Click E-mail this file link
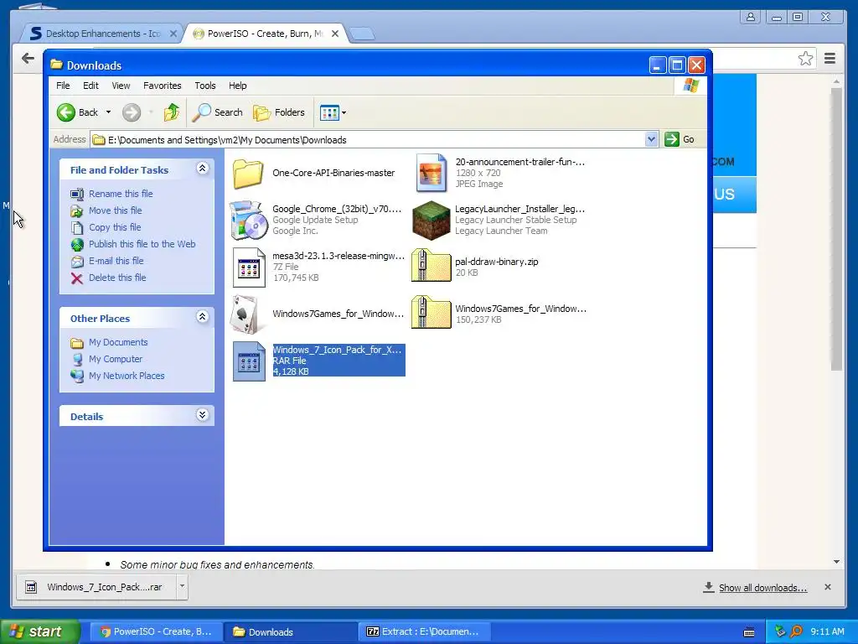The height and width of the screenshot is (644, 858). (116, 262)
